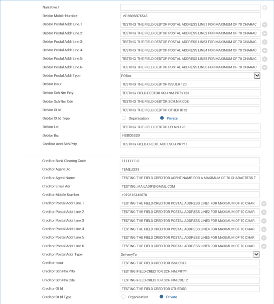Click the Creditor Agent Bic field
274x304 pixels.
point(190,169)
